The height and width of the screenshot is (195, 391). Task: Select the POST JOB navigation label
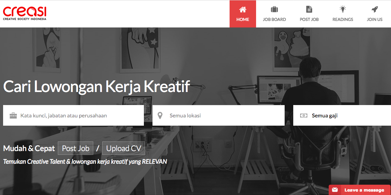click(x=309, y=20)
